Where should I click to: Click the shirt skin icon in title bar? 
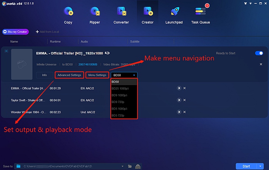(x=246, y=3)
